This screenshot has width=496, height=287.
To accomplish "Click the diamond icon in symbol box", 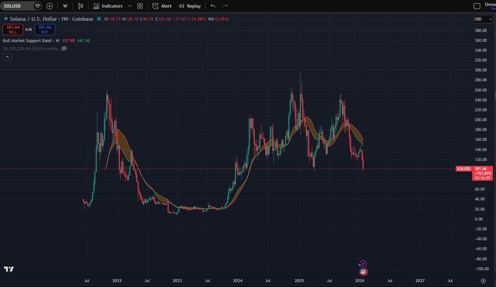I will tap(38, 6).
